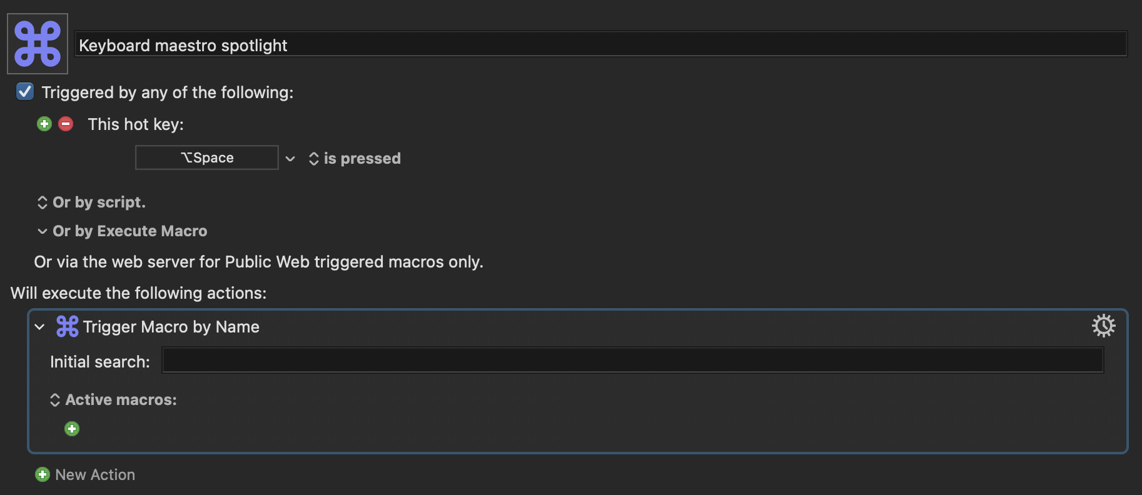Click the Initial search input field
Viewport: 1142px width, 495px height.
tap(632, 361)
